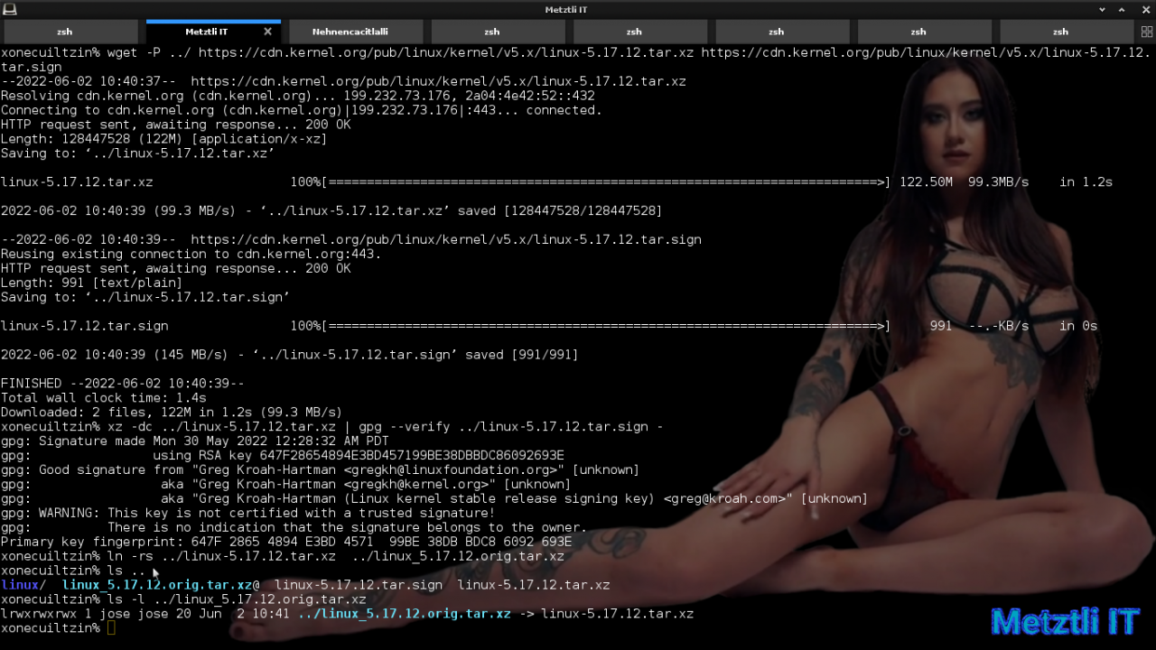Viewport: 1156px width, 650px height.
Task: Click the greg@kroah.com email address
Action: coord(725,498)
